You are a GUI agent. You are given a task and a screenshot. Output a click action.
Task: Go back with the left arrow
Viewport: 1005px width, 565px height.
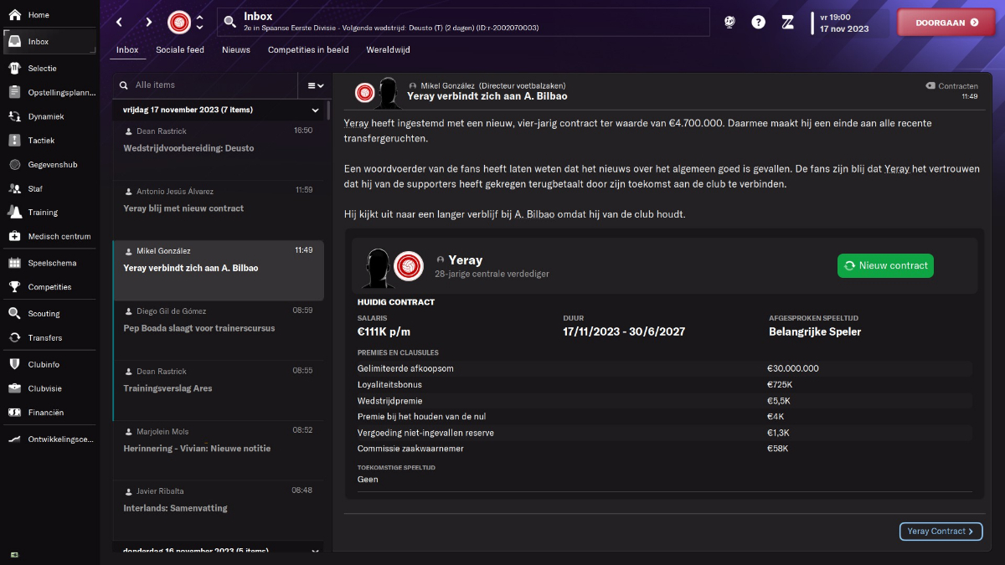pyautogui.click(x=120, y=23)
